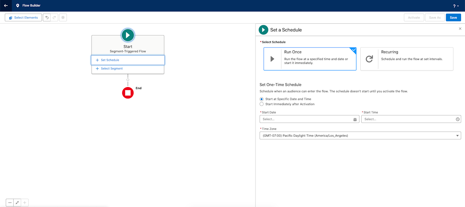Screen dimensions: 465x207
Task: Select the red End element
Action: pos(128,93)
